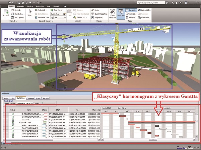Click the Undo icon in quick access toolbar
Viewport: 201px width, 150px height.
pyautogui.click(x=30, y=2)
